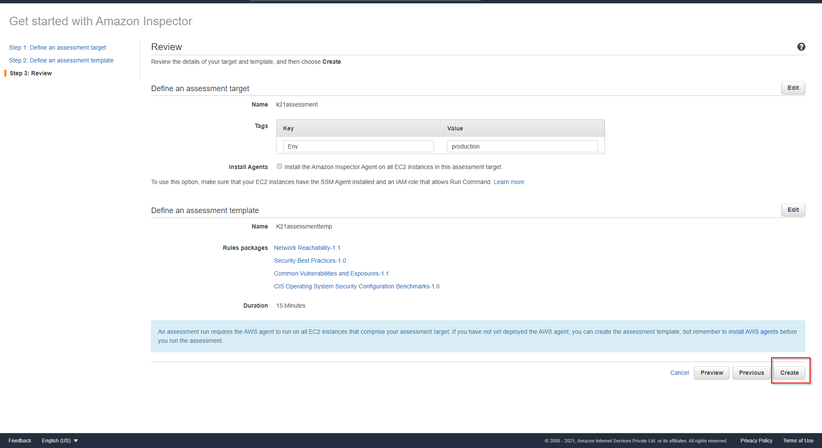822x448 pixels.
Task: Click the Create button
Action: coord(789,373)
